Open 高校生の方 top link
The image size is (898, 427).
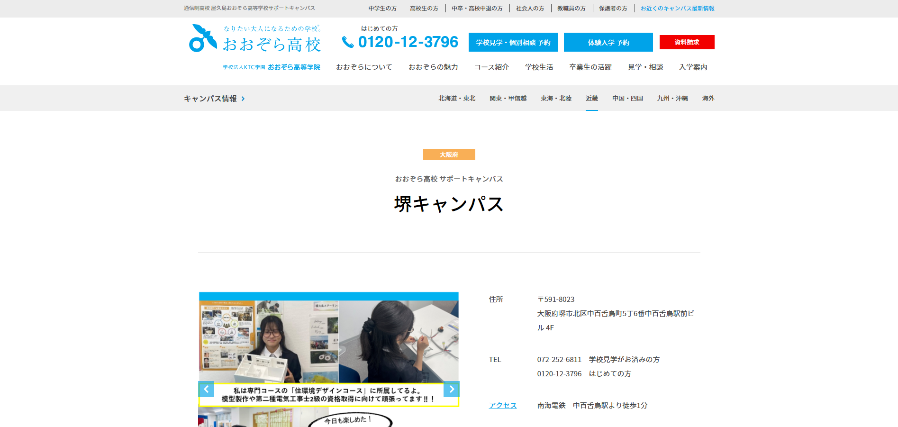click(424, 9)
